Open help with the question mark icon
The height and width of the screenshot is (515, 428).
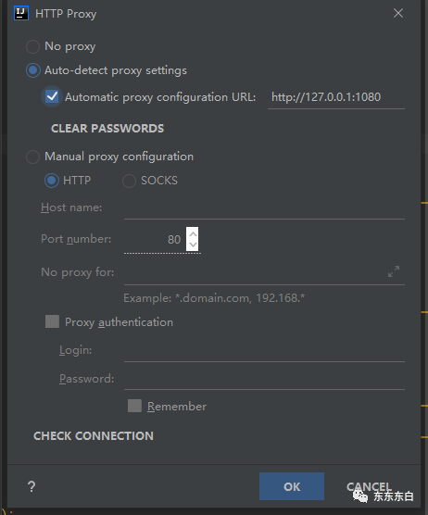tap(31, 486)
